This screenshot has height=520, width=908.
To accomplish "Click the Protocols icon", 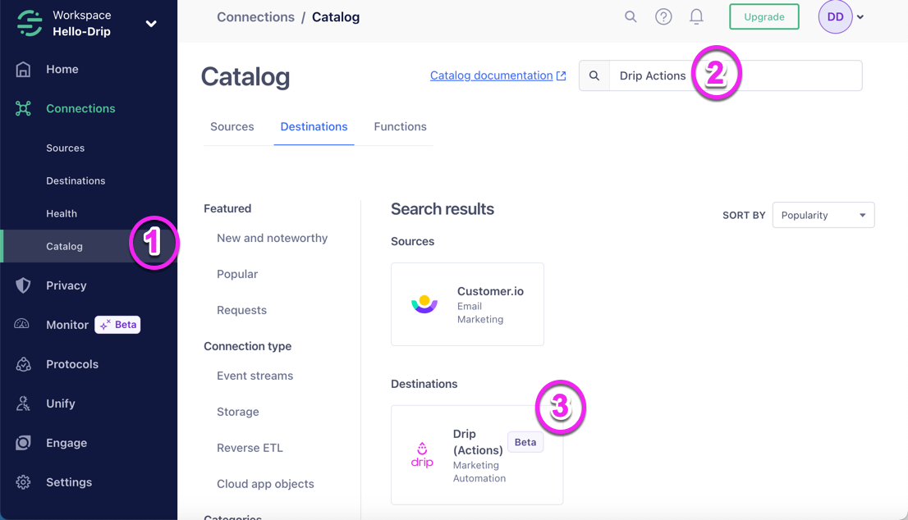I will (23, 364).
